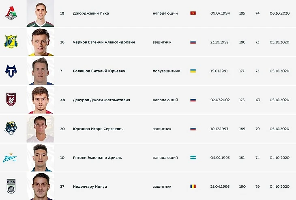Open the photo of Чернов Евгений
This screenshot has width=296, height=200.
coord(40,42)
